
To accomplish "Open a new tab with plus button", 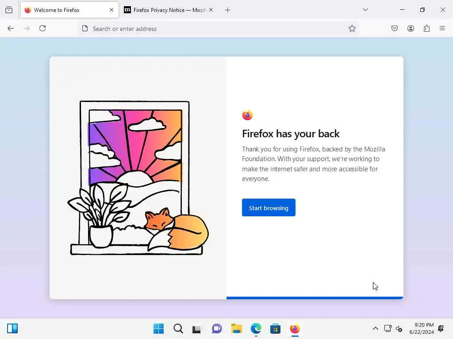I will (x=227, y=10).
